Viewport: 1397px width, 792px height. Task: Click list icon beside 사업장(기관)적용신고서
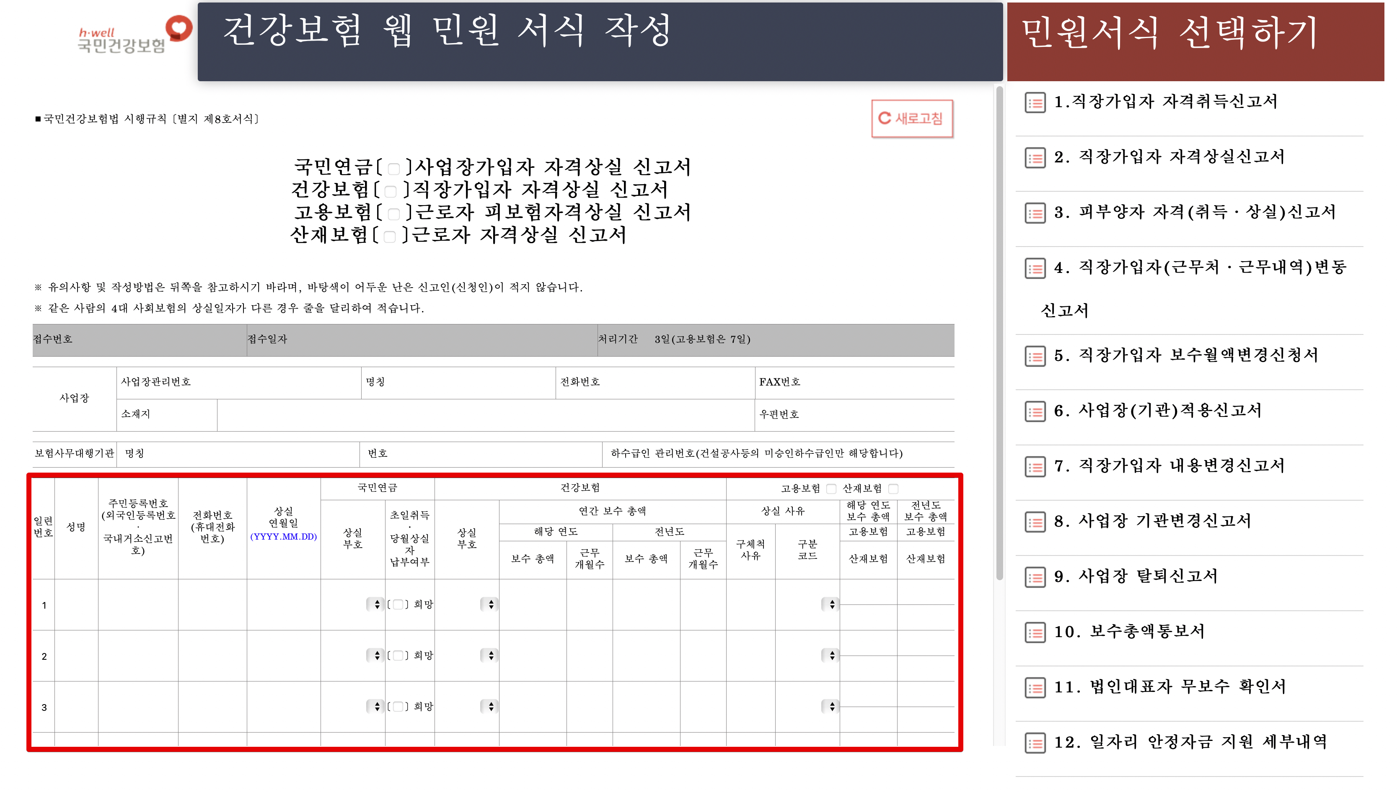1035,412
